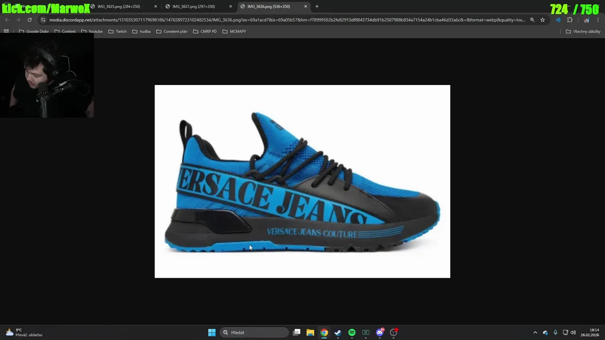Show hidden system tray icons

click(x=535, y=332)
